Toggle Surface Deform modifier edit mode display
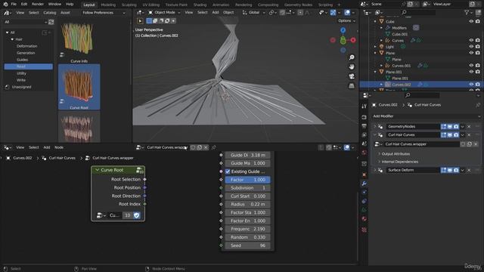This screenshot has width=484, height=272. 444,170
